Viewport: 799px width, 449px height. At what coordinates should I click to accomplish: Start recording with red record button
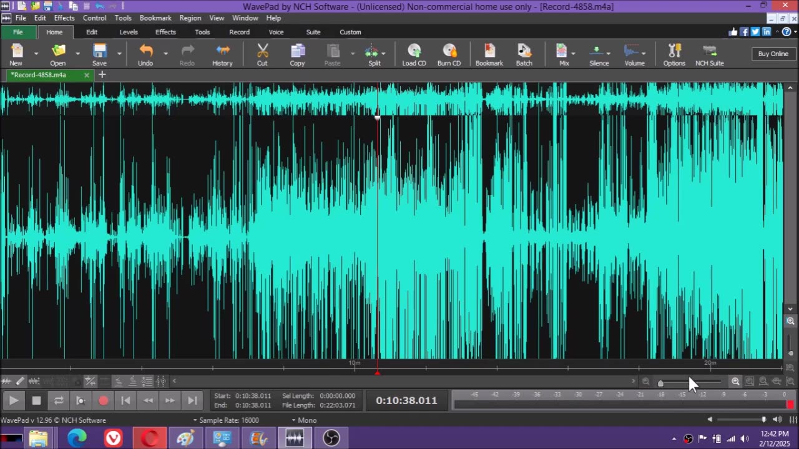pyautogui.click(x=103, y=400)
